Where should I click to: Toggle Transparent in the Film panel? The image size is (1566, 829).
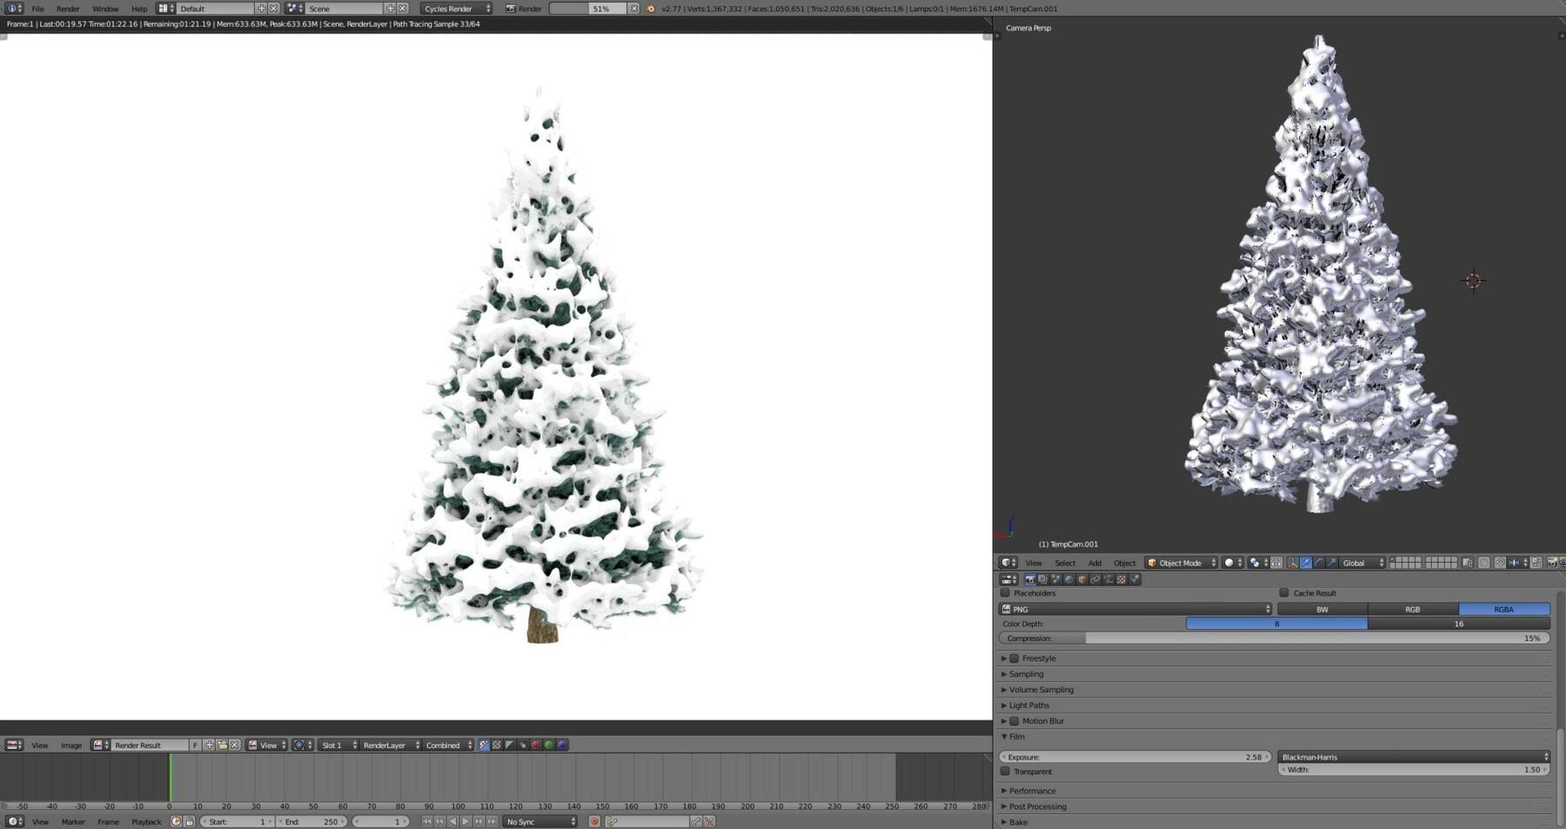point(1004,772)
